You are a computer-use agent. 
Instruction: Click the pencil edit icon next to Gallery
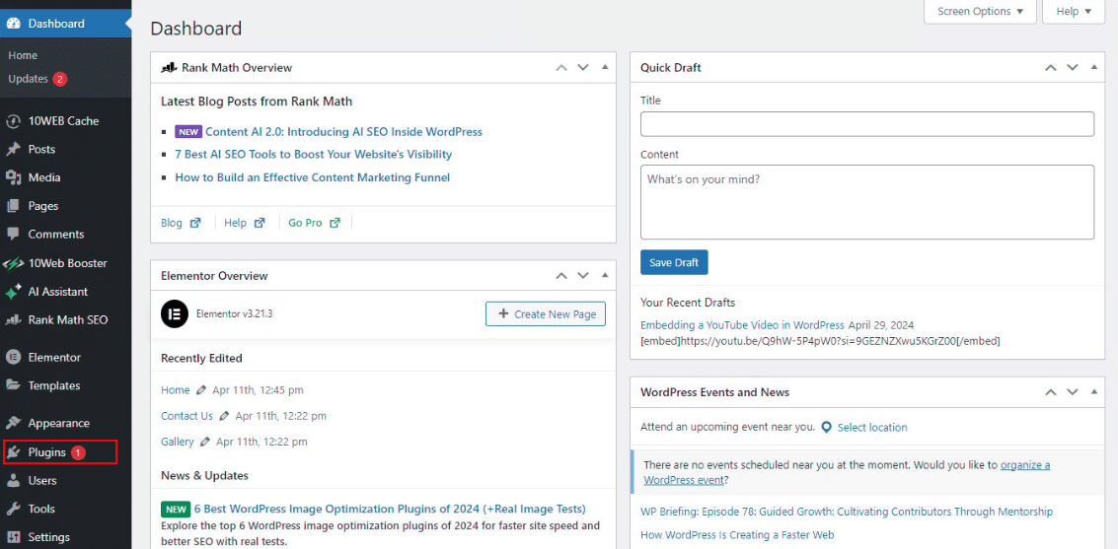click(x=205, y=442)
